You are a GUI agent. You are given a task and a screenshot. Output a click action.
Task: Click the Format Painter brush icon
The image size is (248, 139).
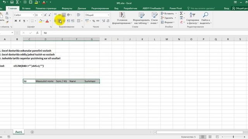click(x=7, y=22)
